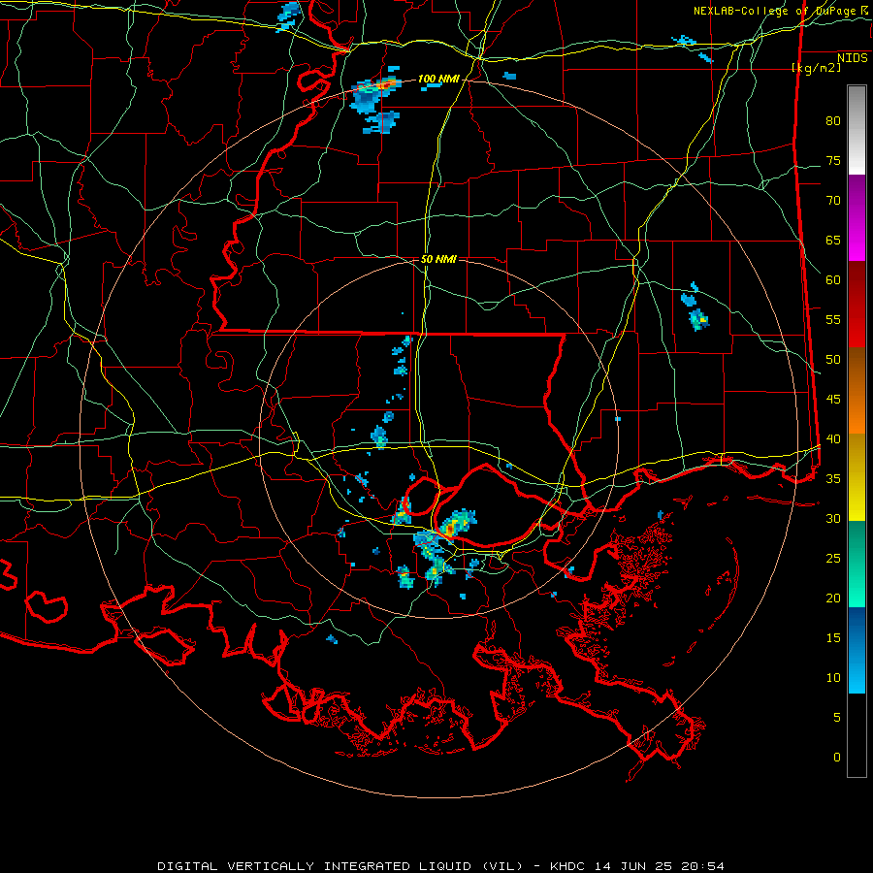
Task: Click the 10 value on scale
Action: tap(833, 678)
